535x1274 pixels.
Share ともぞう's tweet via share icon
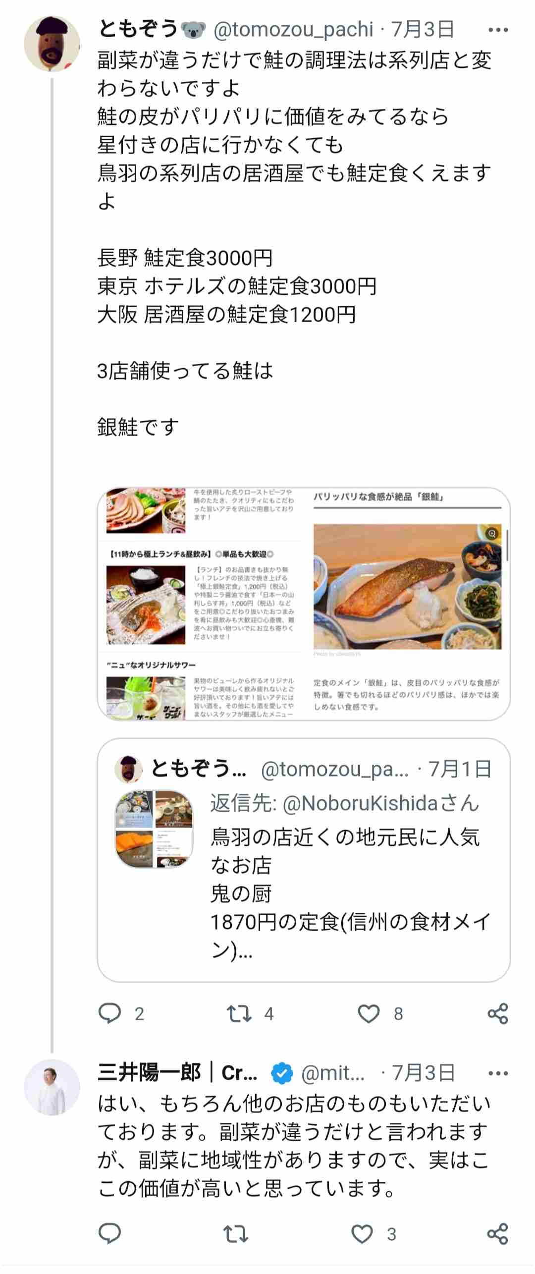498,1013
